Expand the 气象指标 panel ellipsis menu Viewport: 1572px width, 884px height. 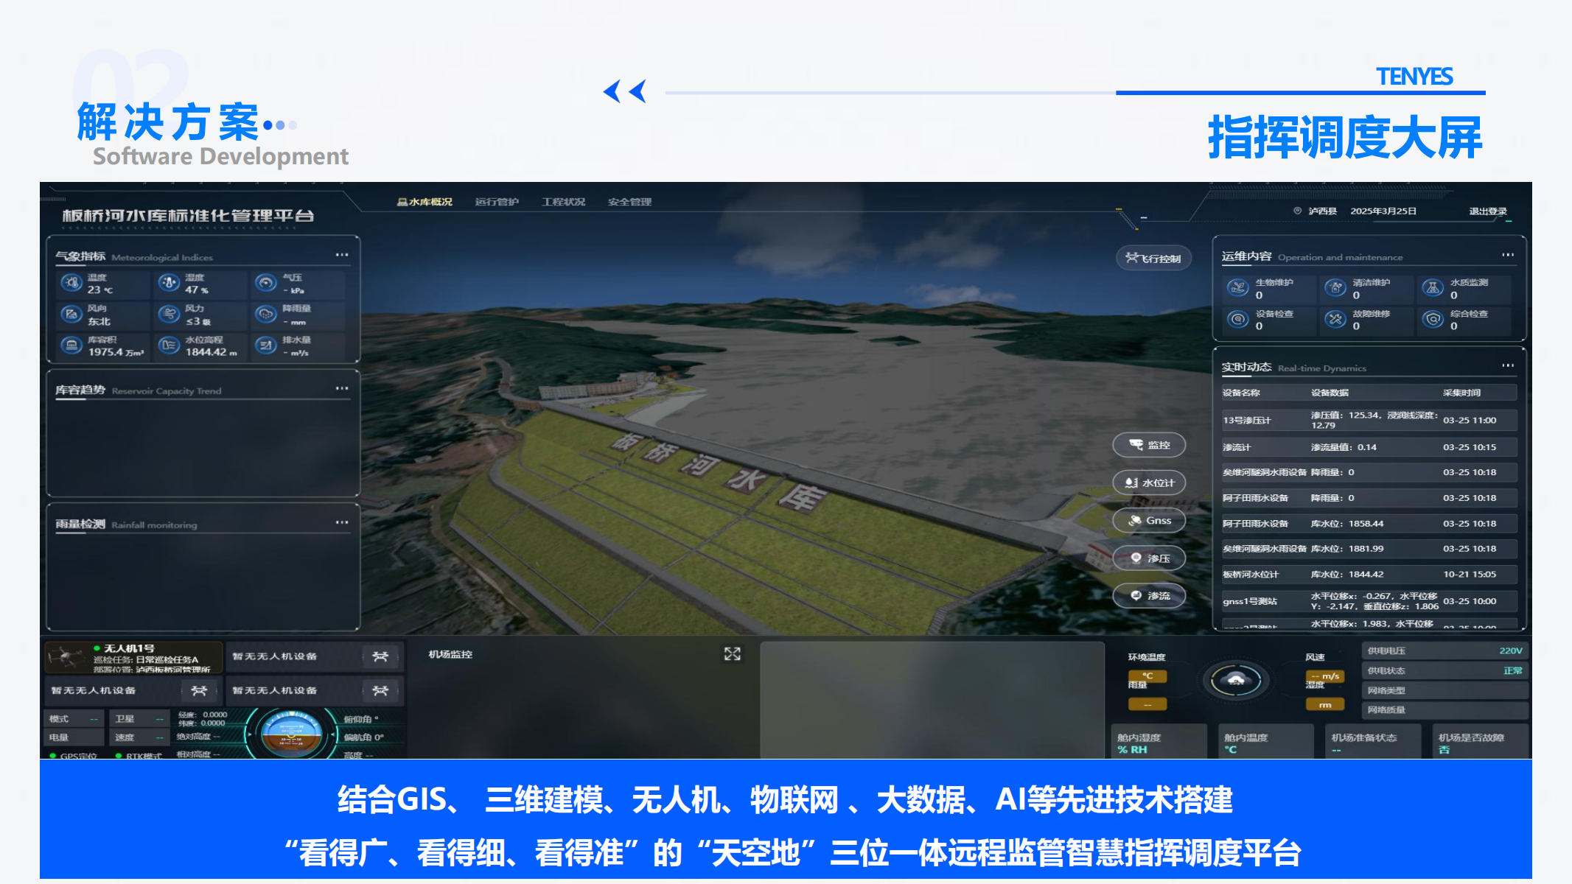[342, 255]
